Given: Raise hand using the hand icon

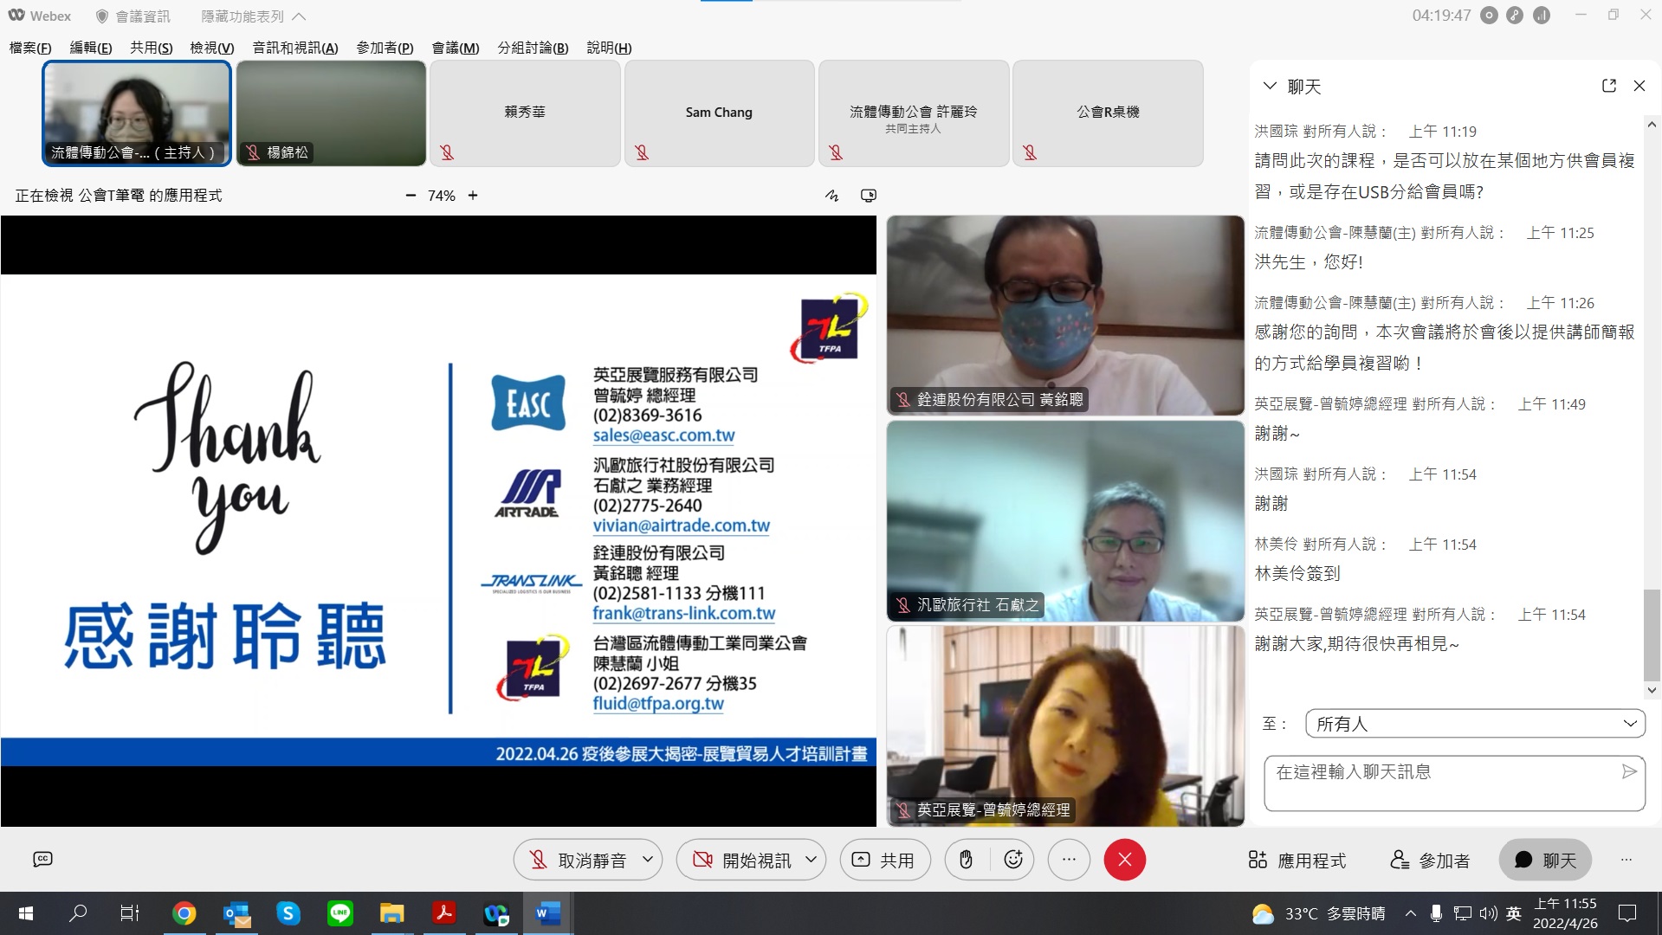Looking at the screenshot, I should 966,860.
